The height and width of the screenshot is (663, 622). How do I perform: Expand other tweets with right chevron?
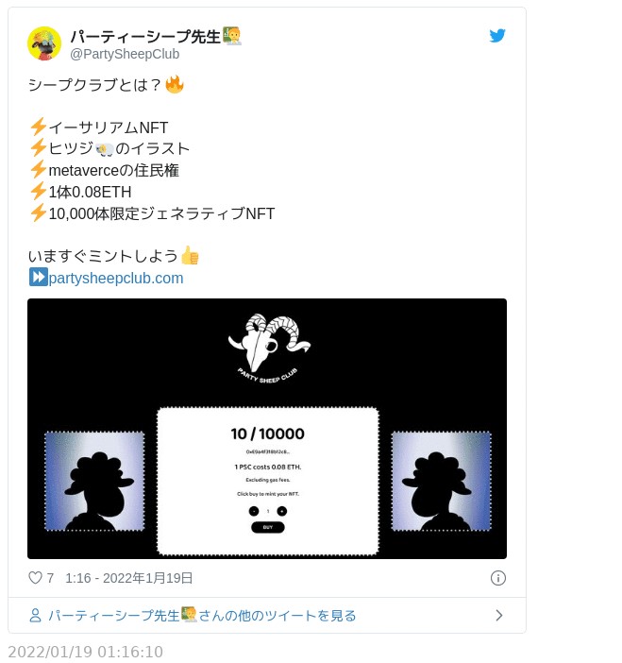click(x=498, y=615)
